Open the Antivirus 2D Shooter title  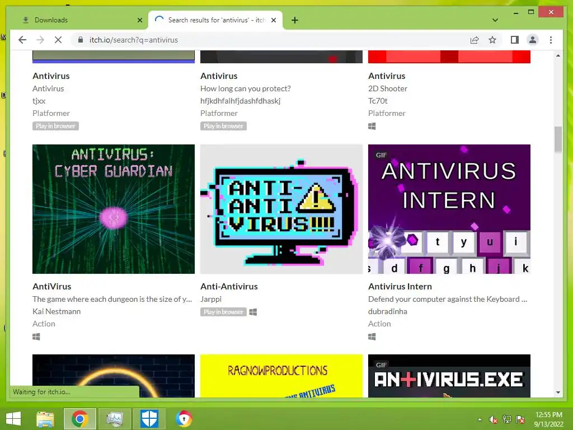pos(387,76)
